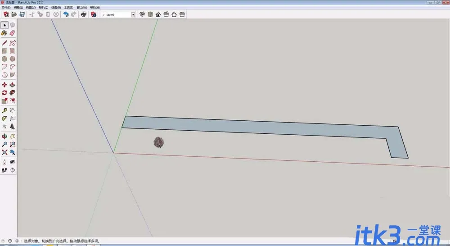Activate the Walk footprints tool
The width and height of the screenshot is (450, 246).
(4, 170)
